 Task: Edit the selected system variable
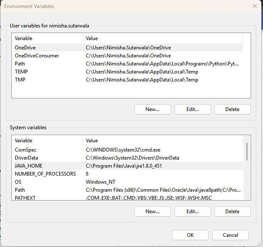tap(192, 211)
